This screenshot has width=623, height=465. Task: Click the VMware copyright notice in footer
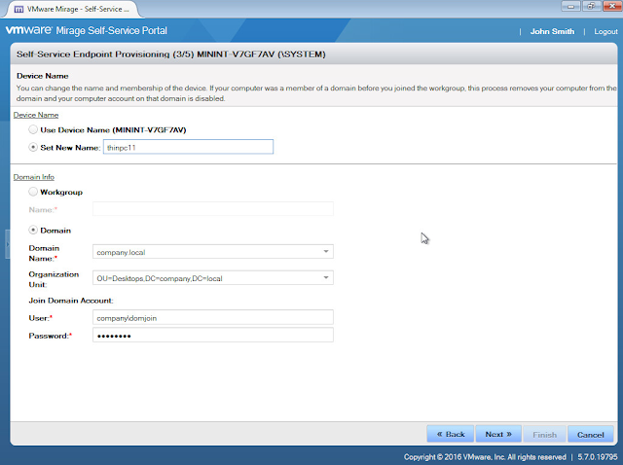485,457
